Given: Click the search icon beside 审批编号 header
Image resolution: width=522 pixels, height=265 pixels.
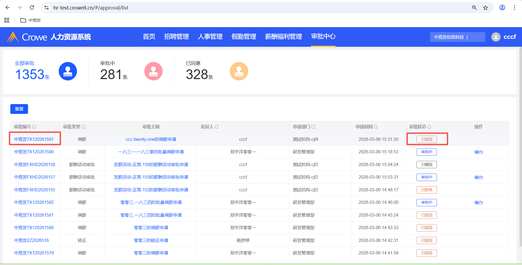Looking at the screenshot, I should tap(34, 127).
